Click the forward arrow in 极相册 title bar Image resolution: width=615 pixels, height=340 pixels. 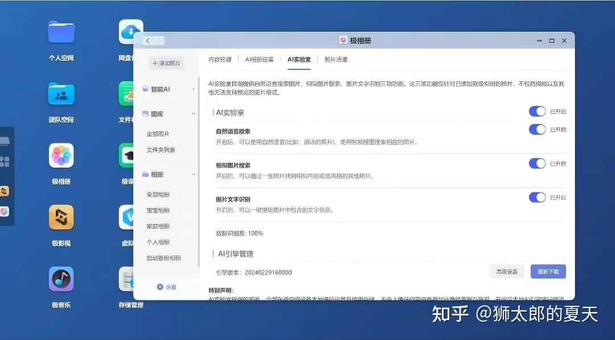click(x=159, y=40)
